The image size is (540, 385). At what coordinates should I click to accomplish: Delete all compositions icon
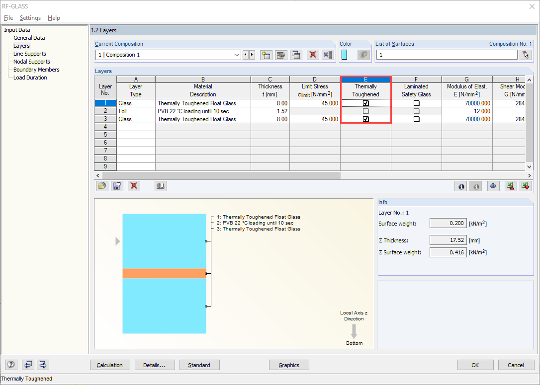[328, 55]
